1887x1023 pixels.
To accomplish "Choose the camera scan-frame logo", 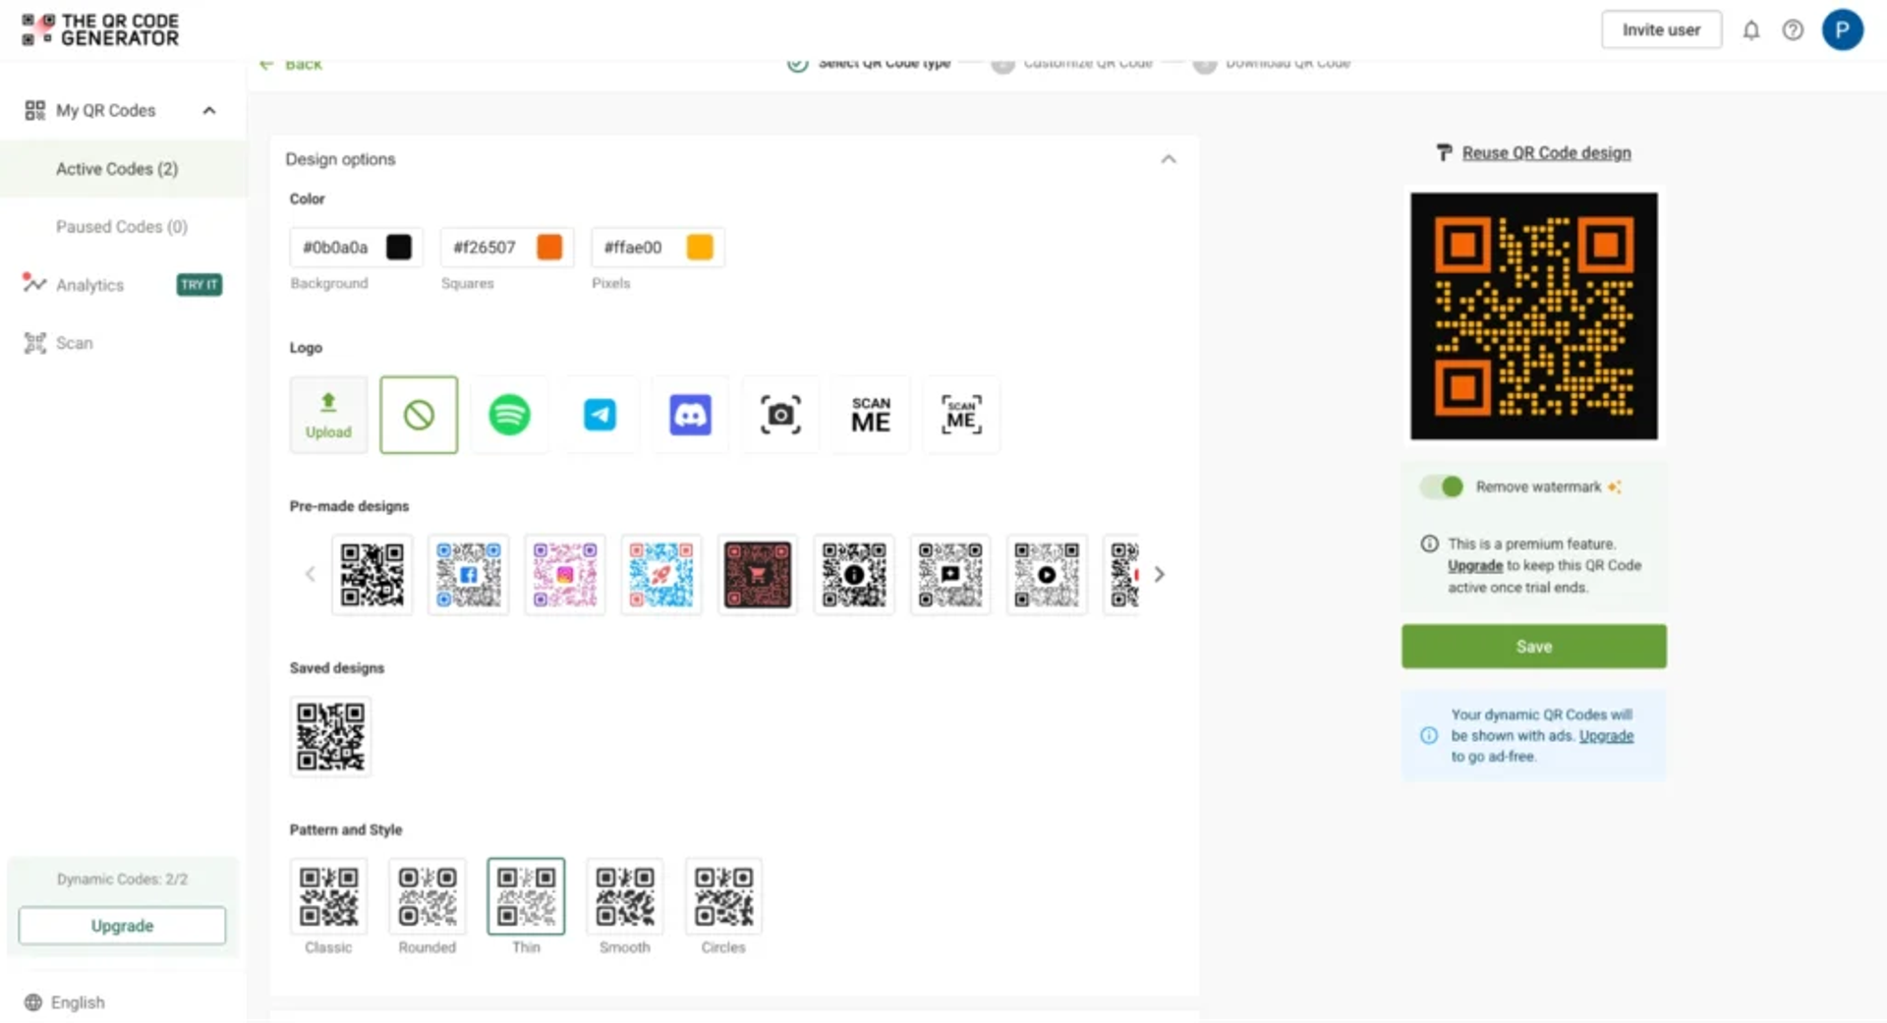I will [x=780, y=415].
